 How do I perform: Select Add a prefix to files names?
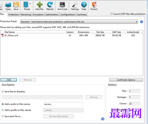[3, 104]
